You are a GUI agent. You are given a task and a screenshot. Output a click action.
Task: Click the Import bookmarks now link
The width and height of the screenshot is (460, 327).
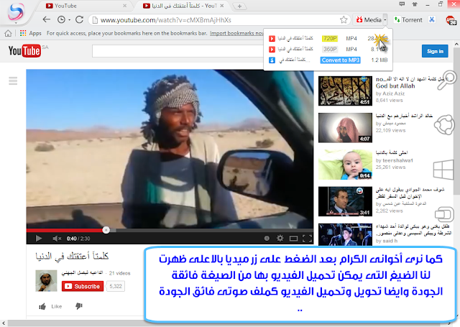236,33
